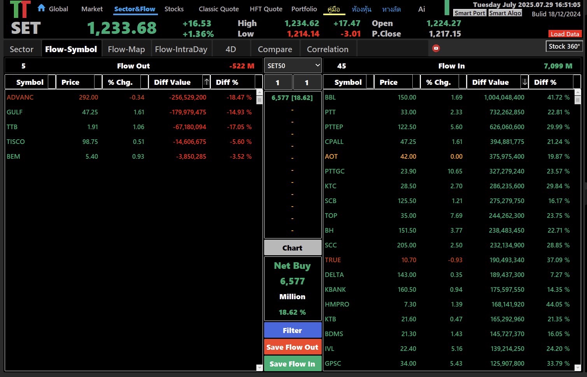Click the blue Filter button
587x377 pixels.
coord(293,330)
